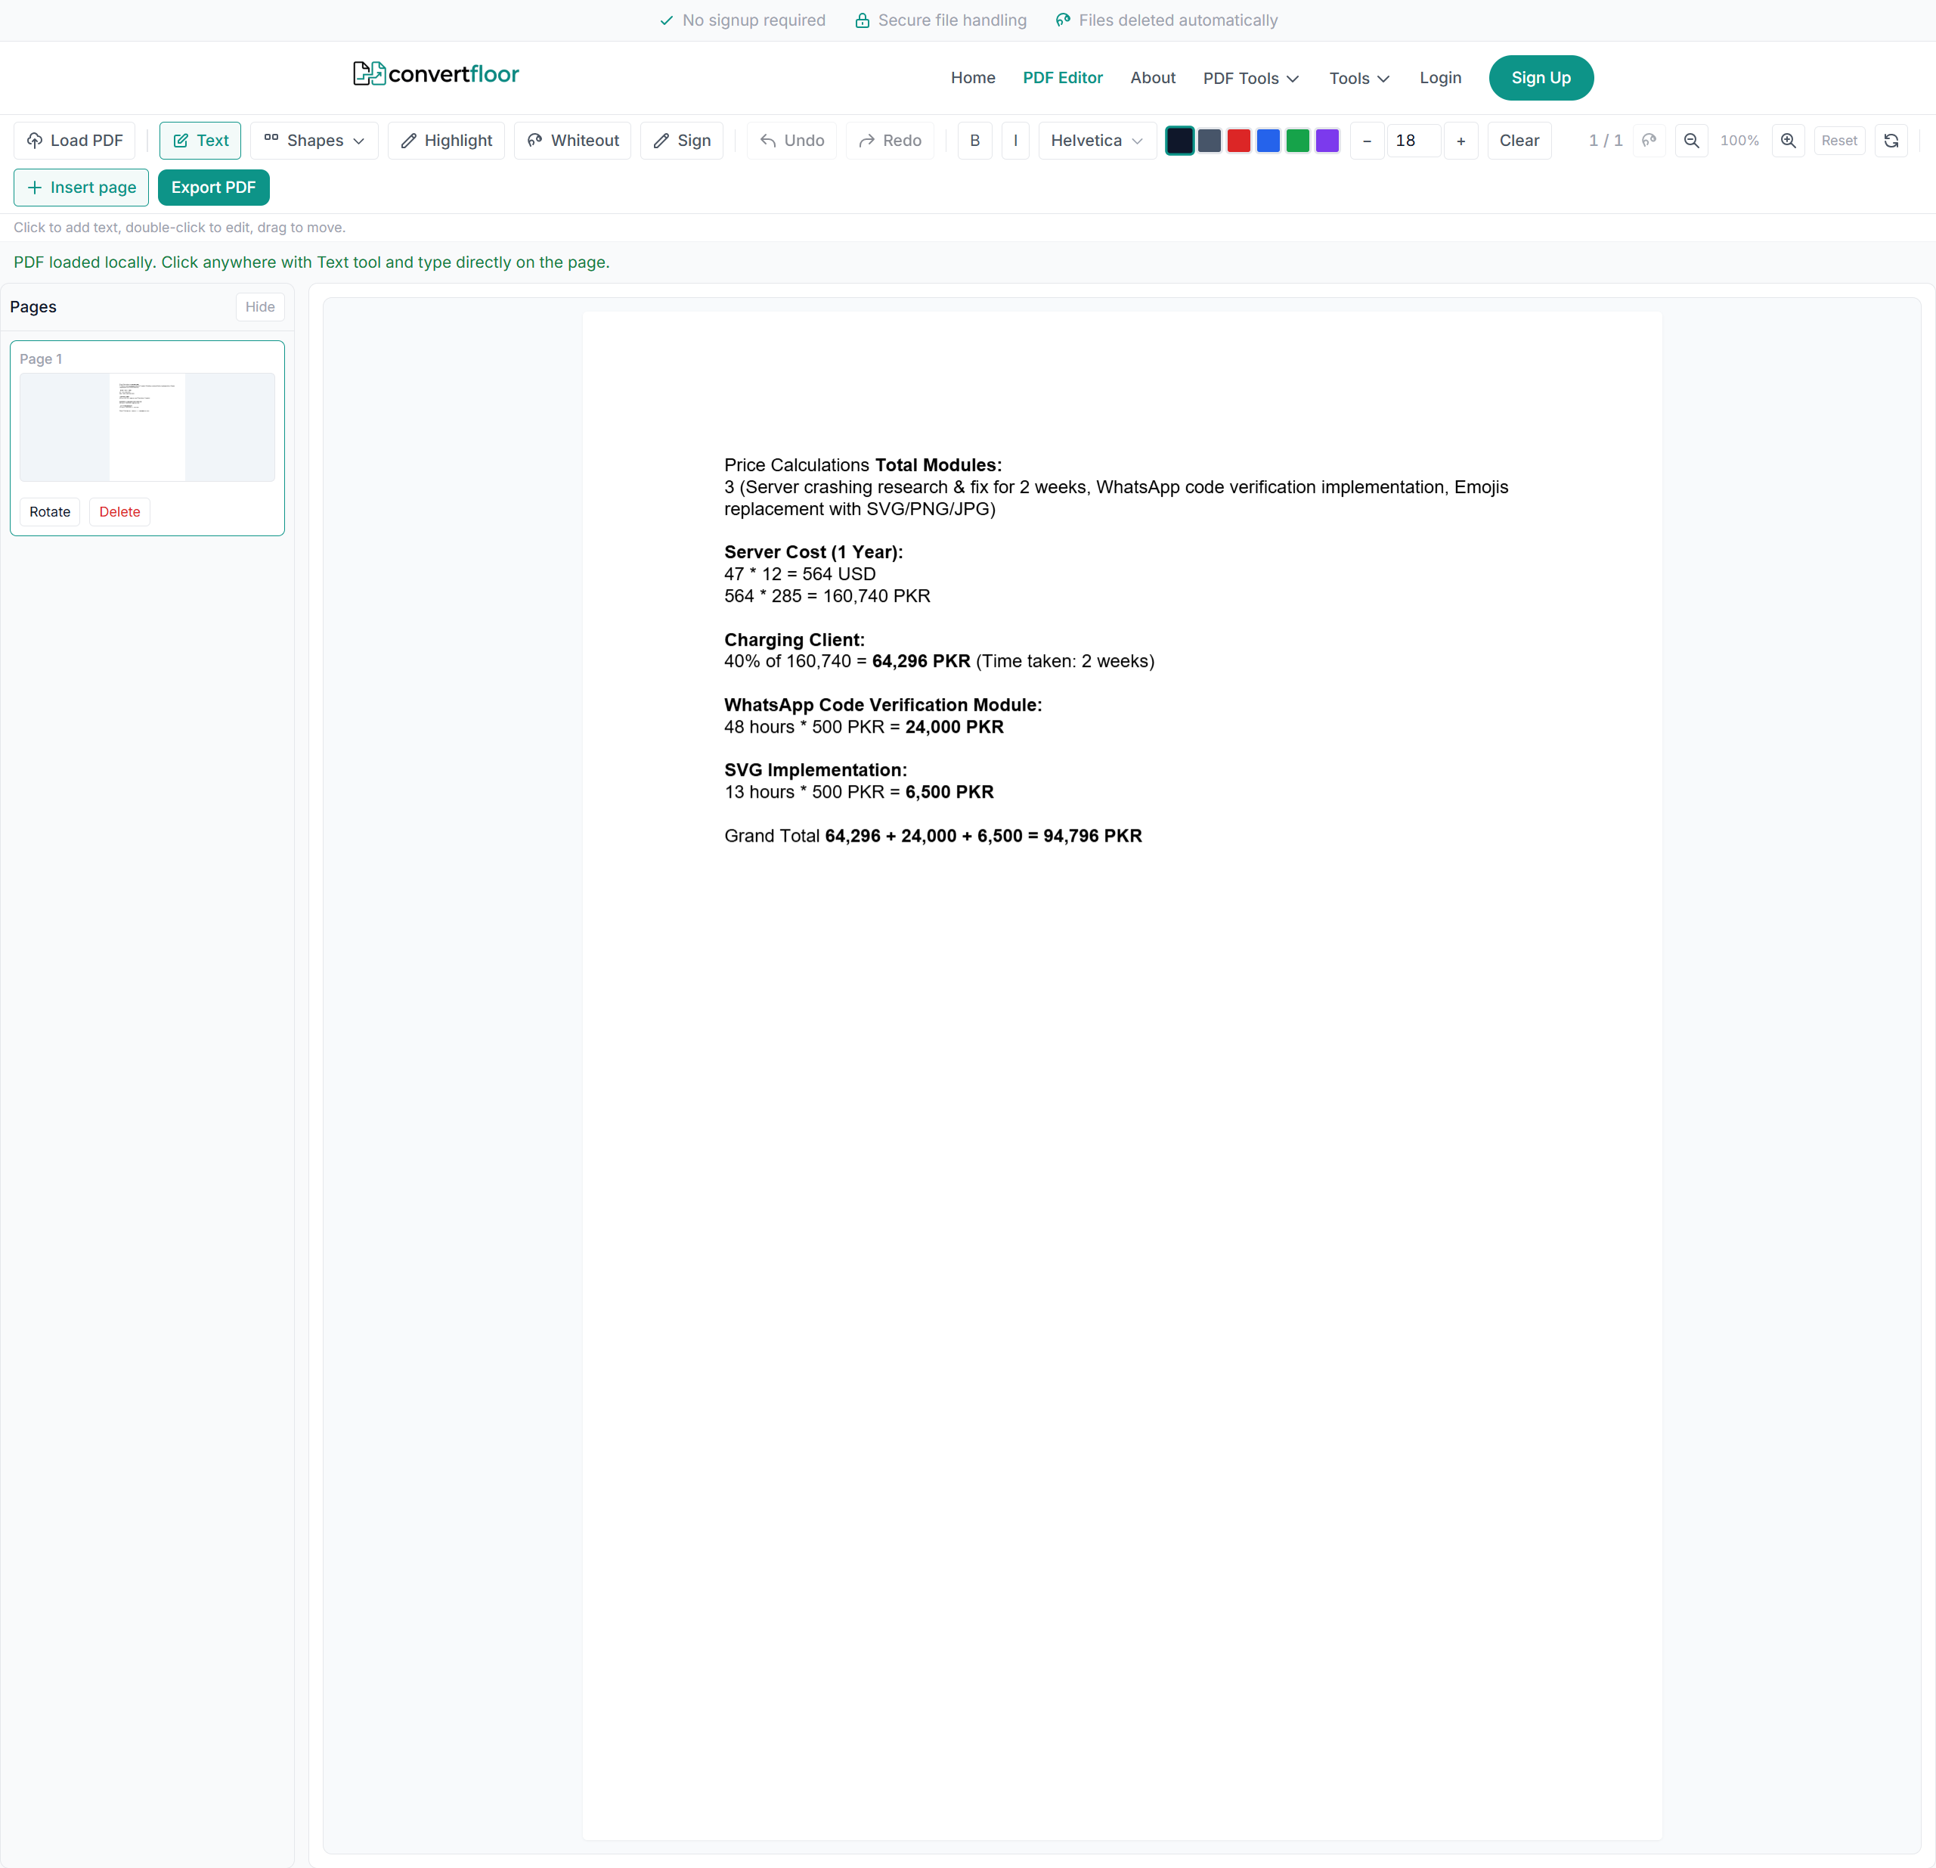This screenshot has width=1936, height=1868.
Task: Go to the About page
Action: 1152,78
